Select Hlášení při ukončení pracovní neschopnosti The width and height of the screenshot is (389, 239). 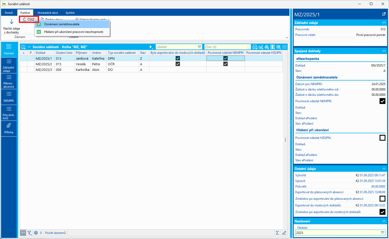pyautogui.click(x=72, y=32)
